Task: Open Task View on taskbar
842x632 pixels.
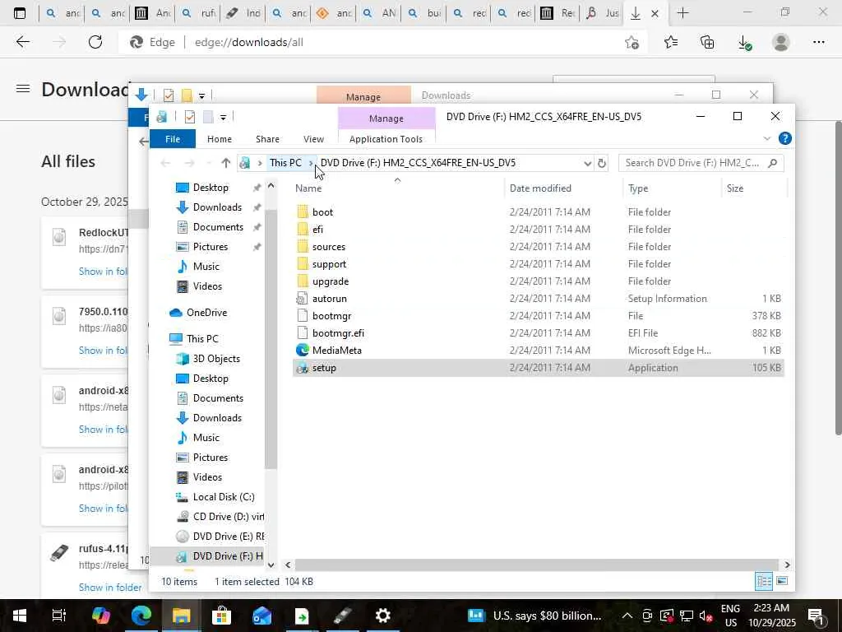Action: [x=59, y=616]
